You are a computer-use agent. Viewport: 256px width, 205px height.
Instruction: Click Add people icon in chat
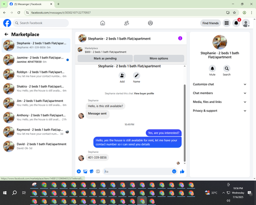[x=122, y=75]
